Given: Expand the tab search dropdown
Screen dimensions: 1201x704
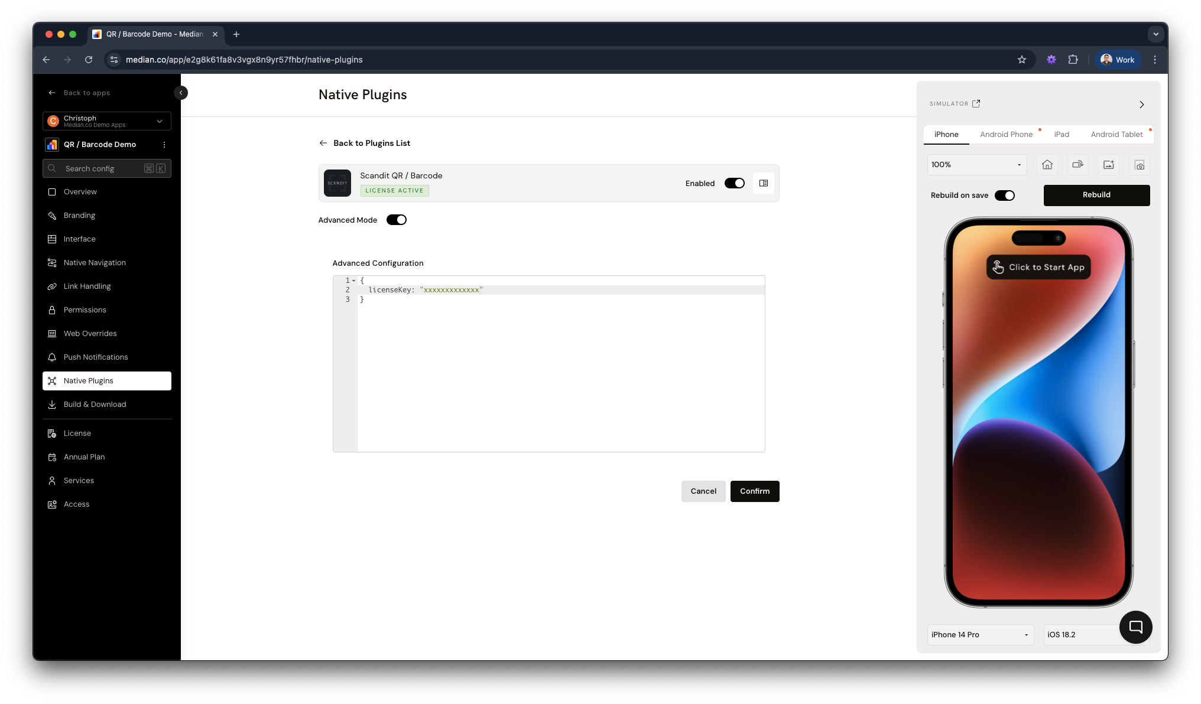Looking at the screenshot, I should coord(1156,34).
